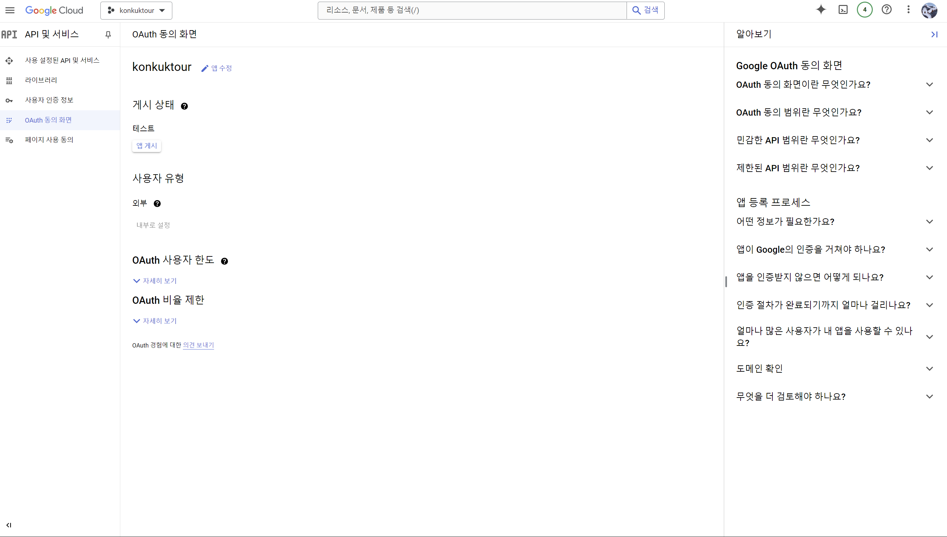The image size is (947, 537).
Task: Click help icon beside OAuth 사용자 한도
Action: point(224,261)
